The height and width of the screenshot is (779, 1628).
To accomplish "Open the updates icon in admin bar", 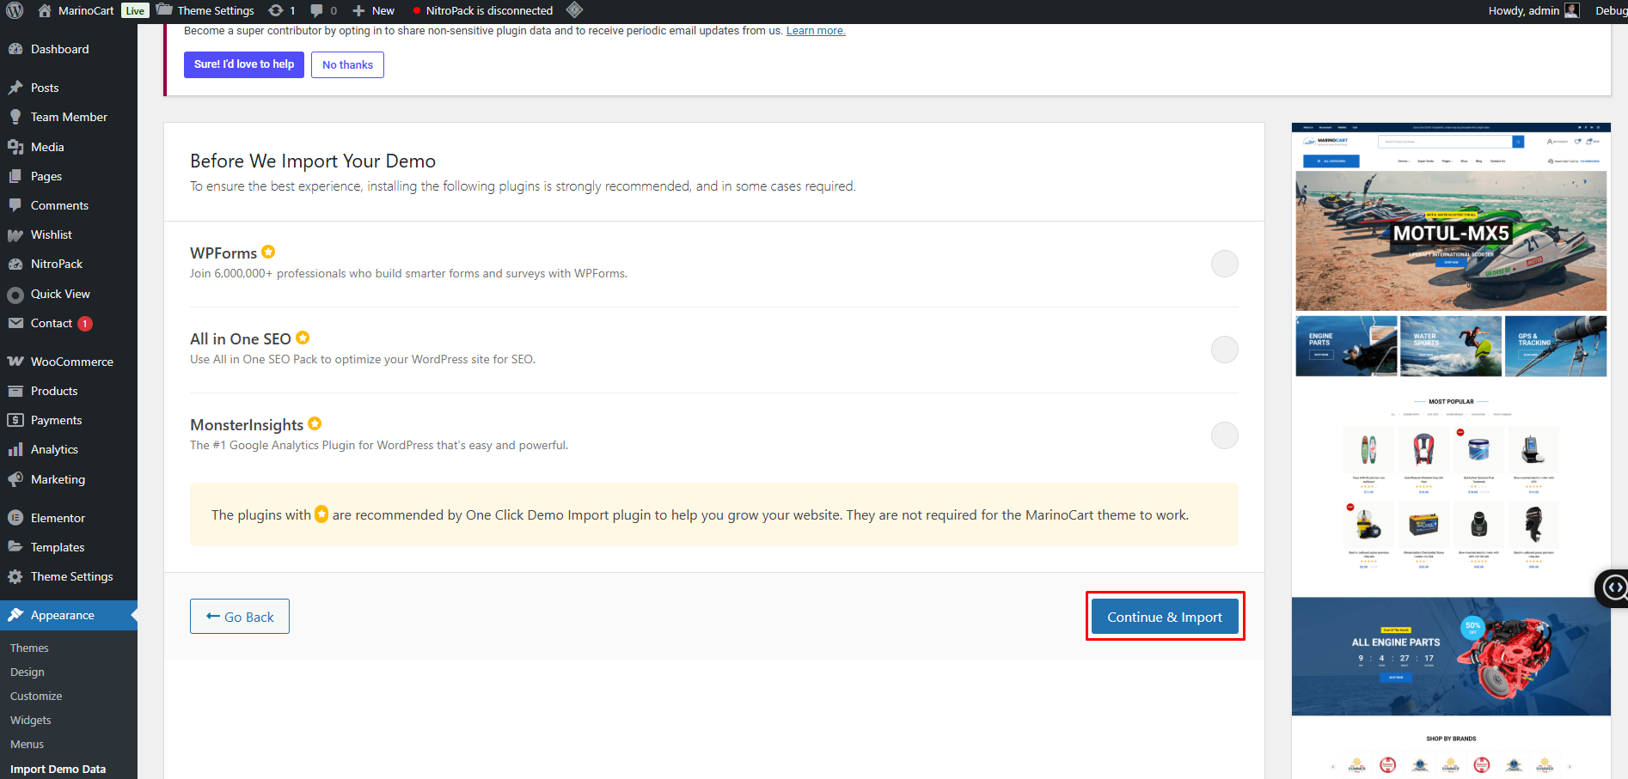I will tap(276, 10).
